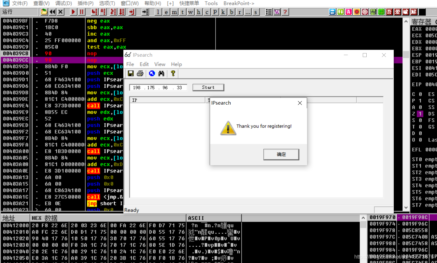Open the 调试(D) menu
Viewport: 437px width, 263px height.
[63, 3]
